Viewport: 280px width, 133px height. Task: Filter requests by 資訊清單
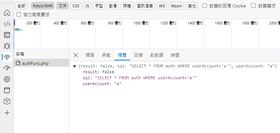point(145,6)
